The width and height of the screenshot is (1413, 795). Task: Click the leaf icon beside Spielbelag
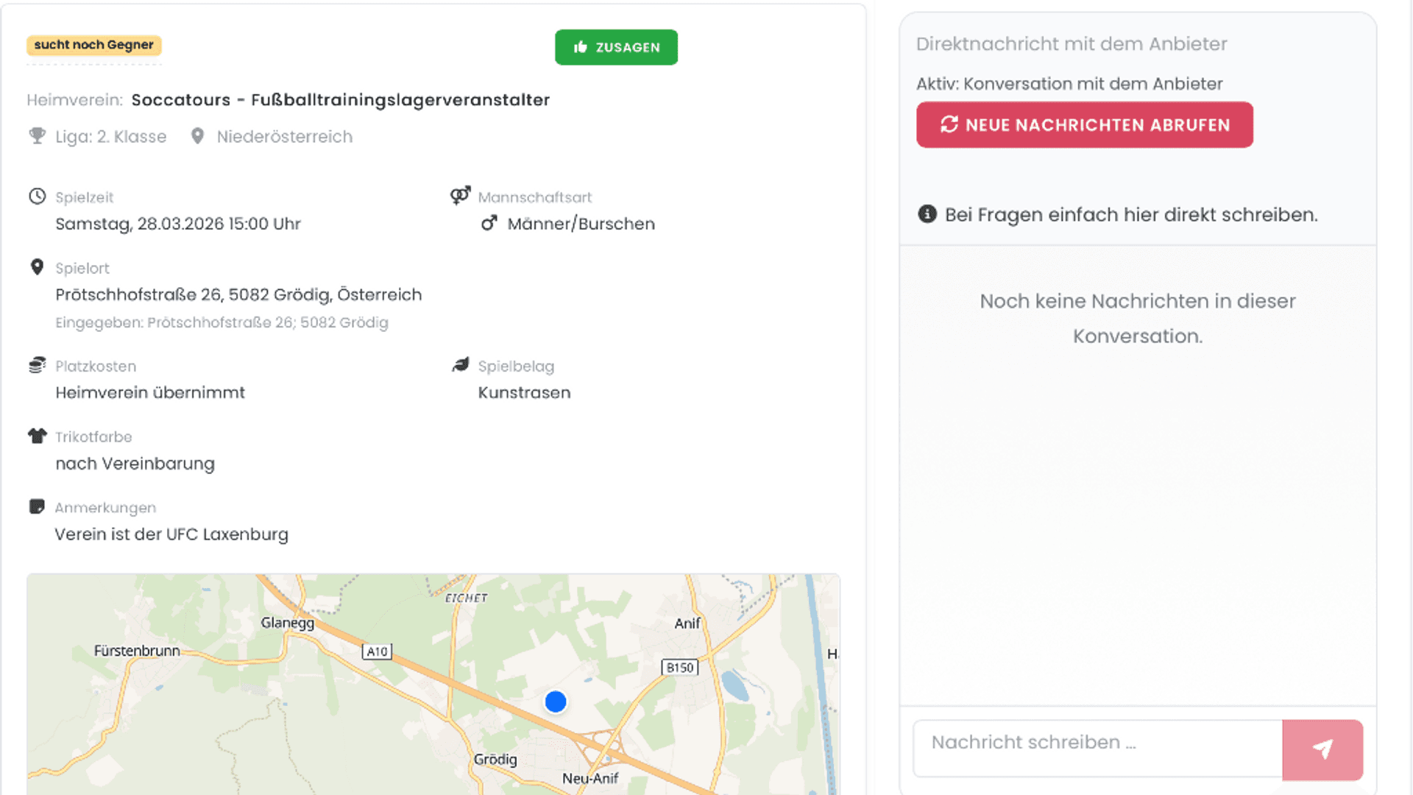(461, 365)
